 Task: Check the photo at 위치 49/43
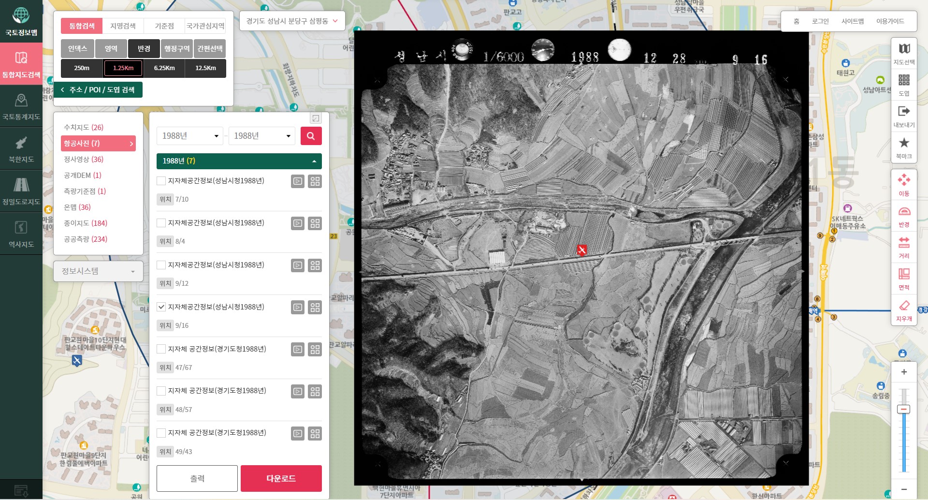pyautogui.click(x=161, y=433)
